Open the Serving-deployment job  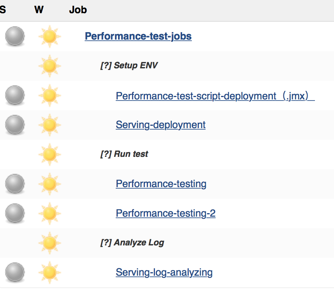coord(161,125)
